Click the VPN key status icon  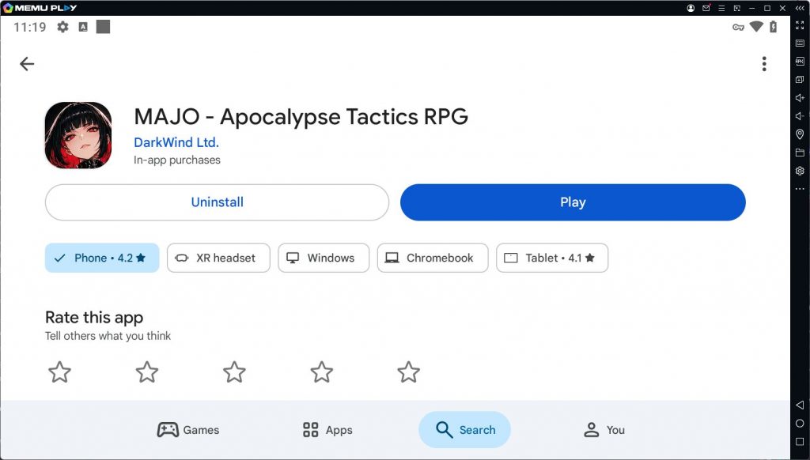click(x=738, y=27)
